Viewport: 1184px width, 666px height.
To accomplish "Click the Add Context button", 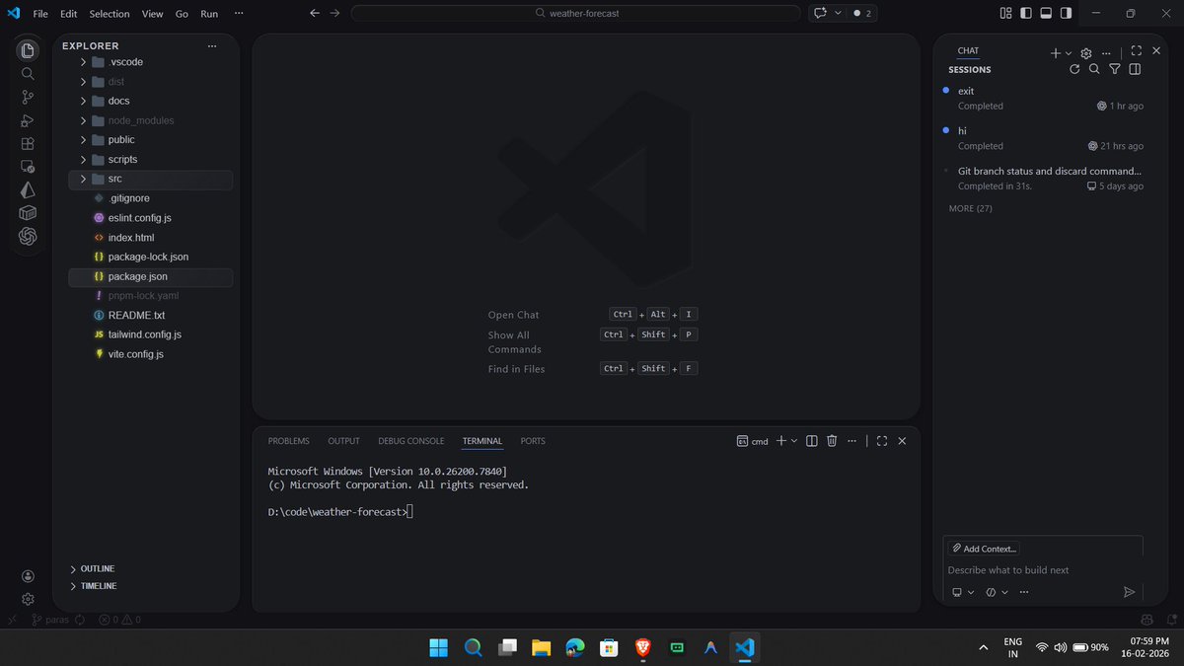I will tap(983, 549).
